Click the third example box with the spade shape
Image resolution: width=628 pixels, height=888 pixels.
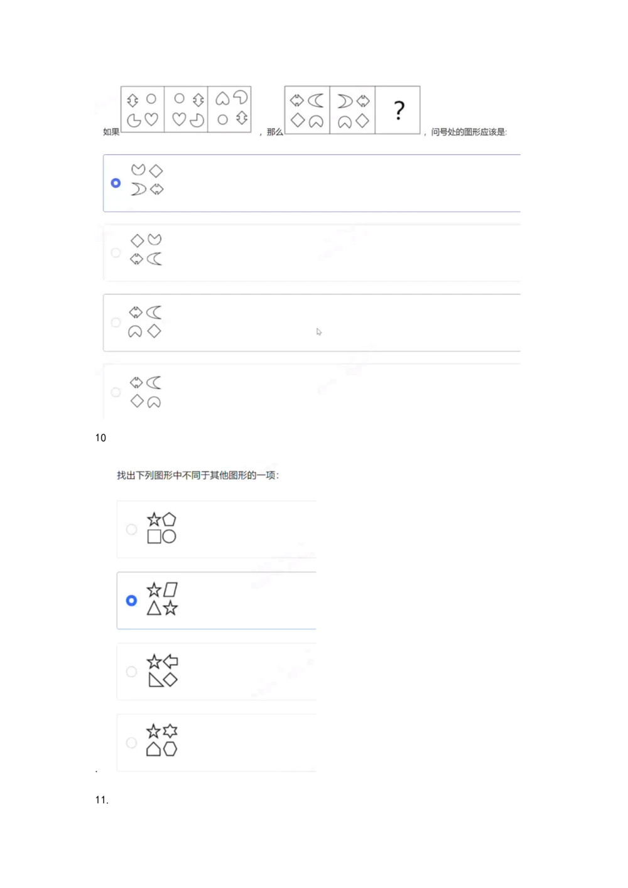229,109
